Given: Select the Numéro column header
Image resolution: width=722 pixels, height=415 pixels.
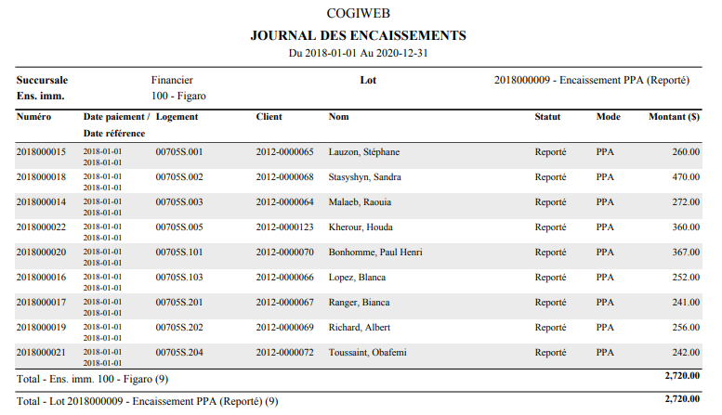Looking at the screenshot, I should click(33, 118).
